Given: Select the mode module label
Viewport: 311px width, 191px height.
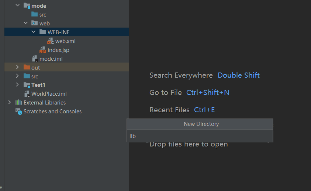Looking at the screenshot, I should point(39,6).
